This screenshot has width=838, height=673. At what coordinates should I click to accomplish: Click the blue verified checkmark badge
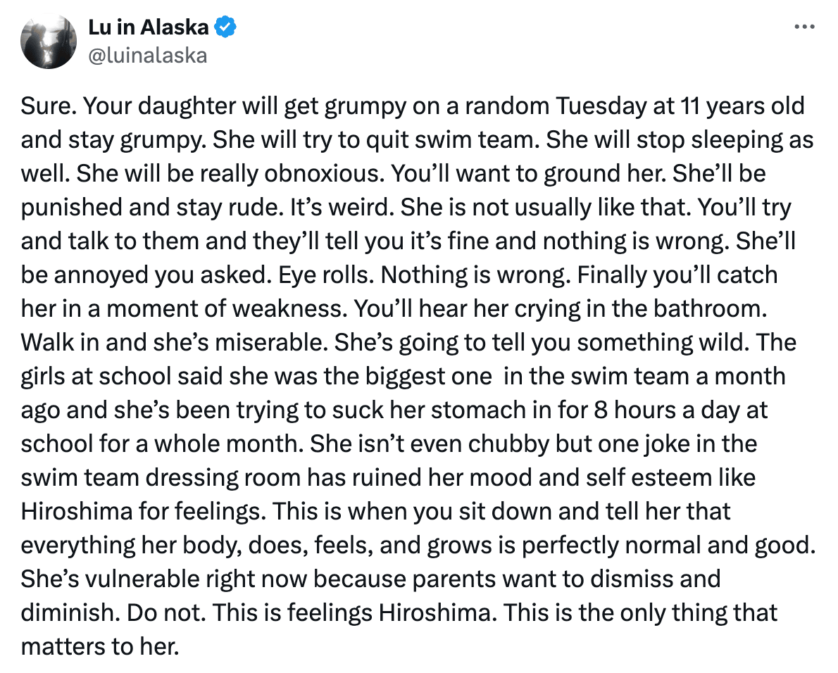(225, 27)
